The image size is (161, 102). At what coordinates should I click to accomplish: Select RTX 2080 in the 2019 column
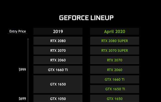coord(58,41)
